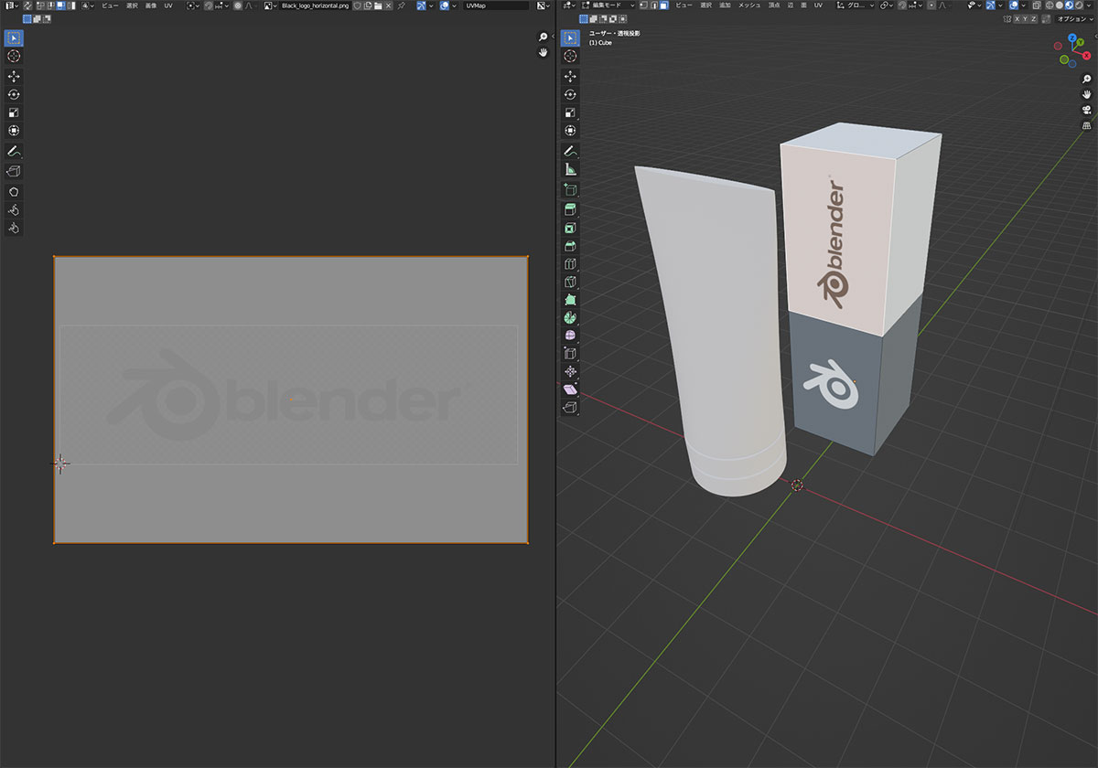1098x768 pixels.
Task: Select the Inset Faces tool
Action: (x=571, y=228)
